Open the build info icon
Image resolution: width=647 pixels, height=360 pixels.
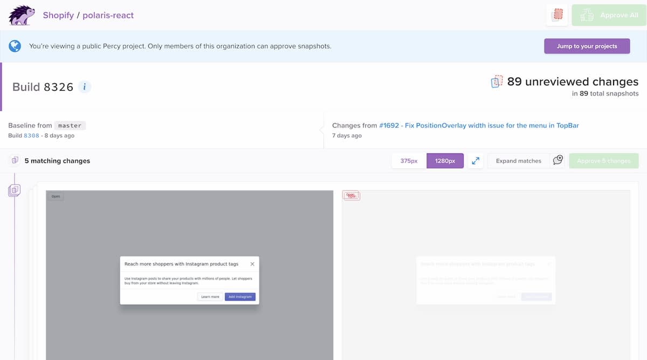[x=84, y=86]
